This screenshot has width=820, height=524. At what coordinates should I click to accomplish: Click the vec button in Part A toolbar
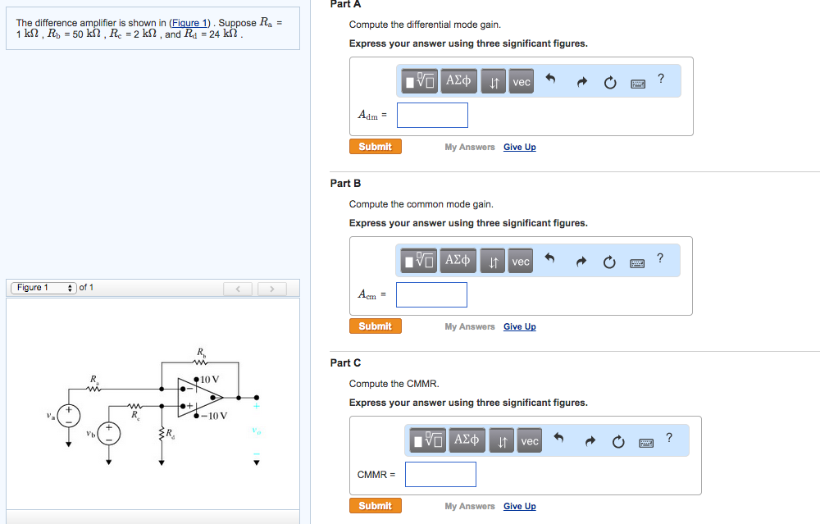tap(521, 81)
